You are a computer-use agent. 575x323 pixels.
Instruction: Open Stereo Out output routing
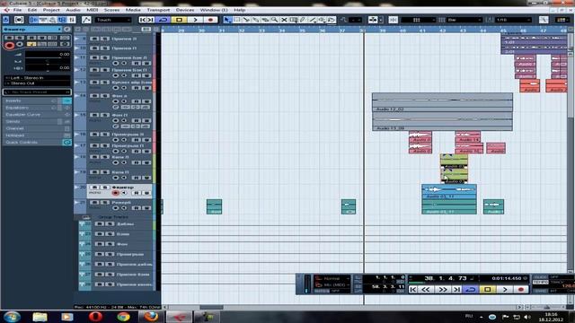tap(37, 83)
